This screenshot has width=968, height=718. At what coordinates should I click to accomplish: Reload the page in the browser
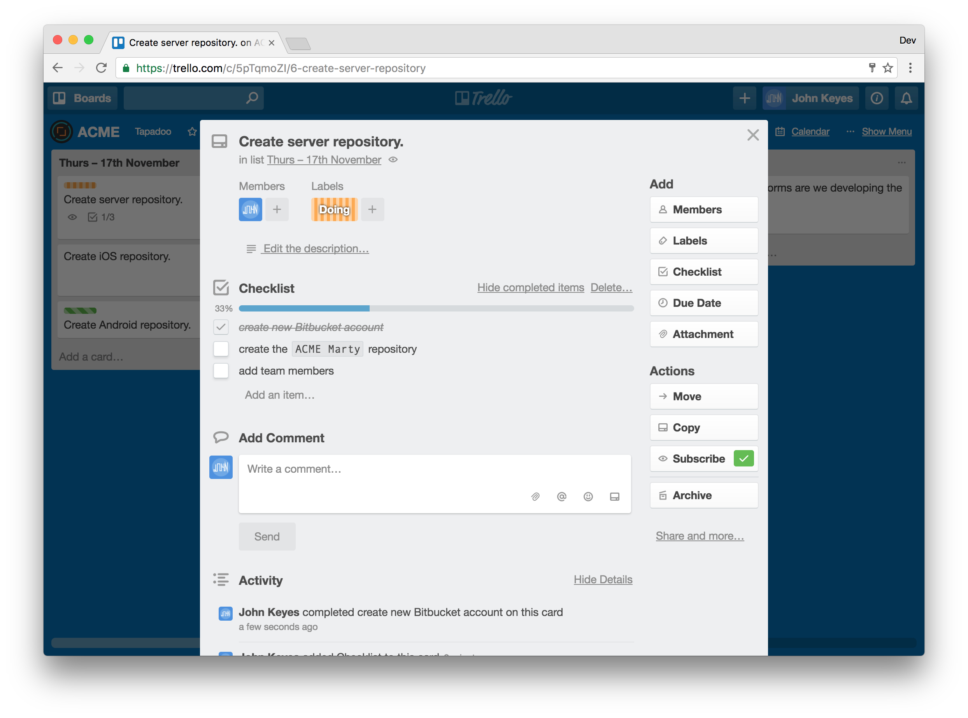101,68
